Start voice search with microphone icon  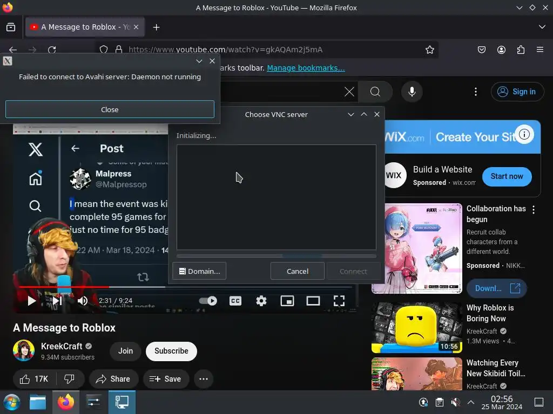[x=412, y=92]
